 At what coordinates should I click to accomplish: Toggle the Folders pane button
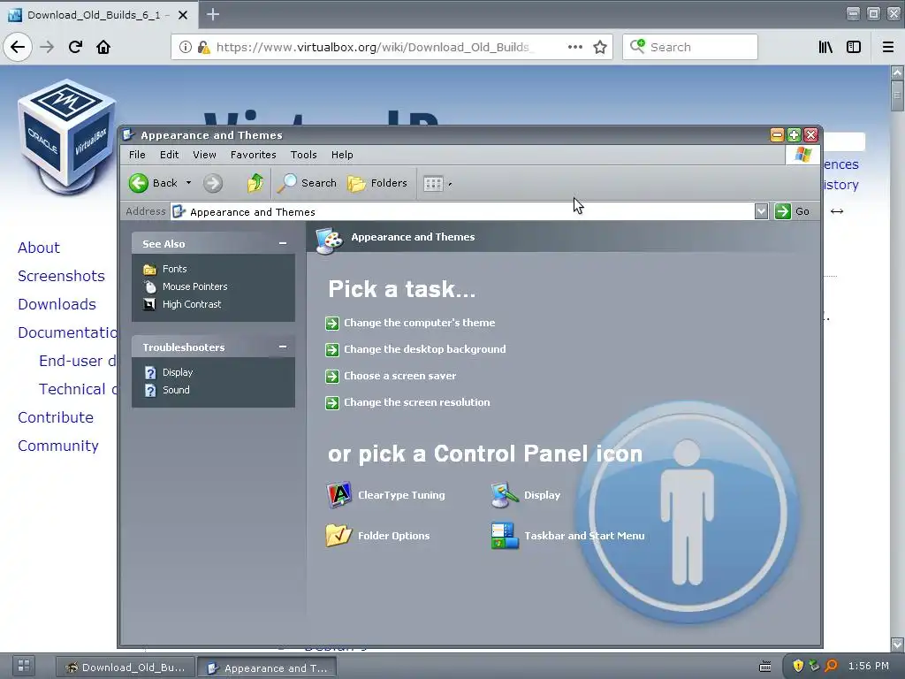click(x=377, y=183)
